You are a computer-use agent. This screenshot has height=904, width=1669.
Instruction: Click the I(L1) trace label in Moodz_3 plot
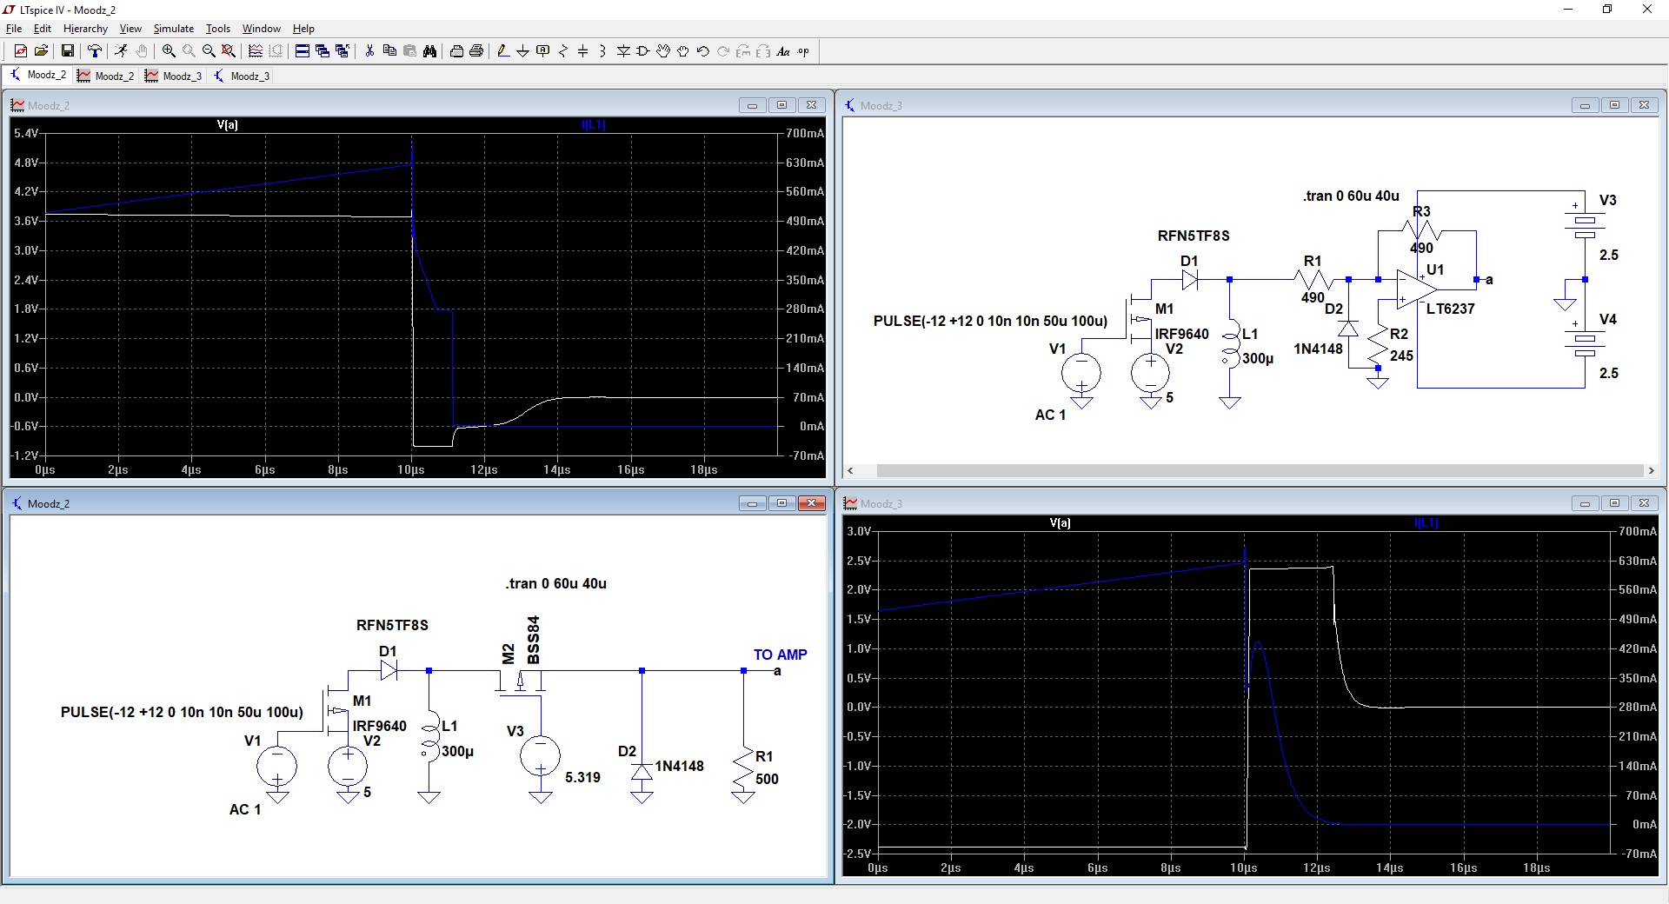(x=1426, y=523)
